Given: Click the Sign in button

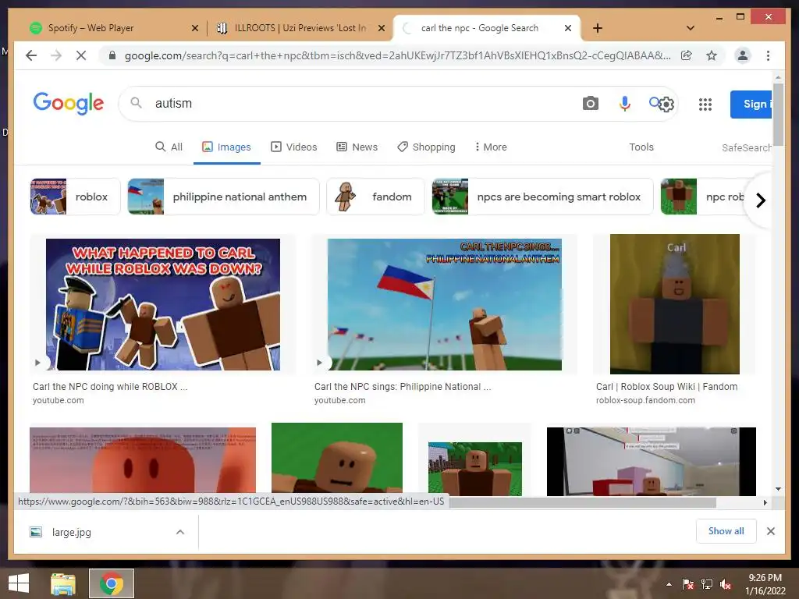Looking at the screenshot, I should point(751,105).
